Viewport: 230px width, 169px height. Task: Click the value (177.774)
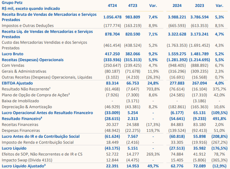112,26
